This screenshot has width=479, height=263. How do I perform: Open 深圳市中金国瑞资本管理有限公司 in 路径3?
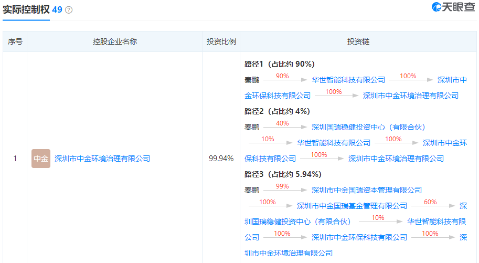(x=367, y=190)
